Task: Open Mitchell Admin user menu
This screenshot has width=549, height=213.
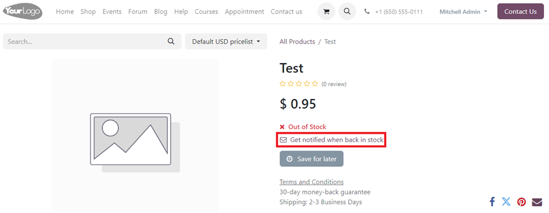Action: tap(463, 12)
